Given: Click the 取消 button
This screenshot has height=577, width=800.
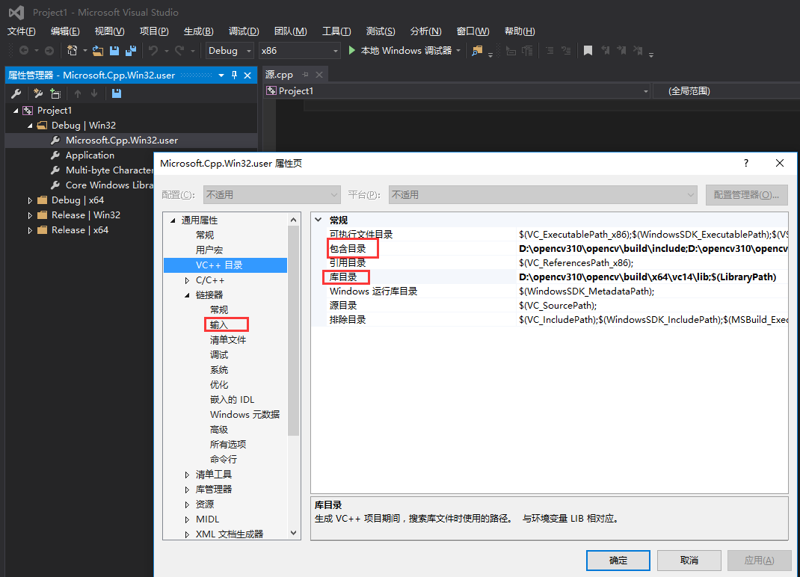Looking at the screenshot, I should (x=689, y=560).
